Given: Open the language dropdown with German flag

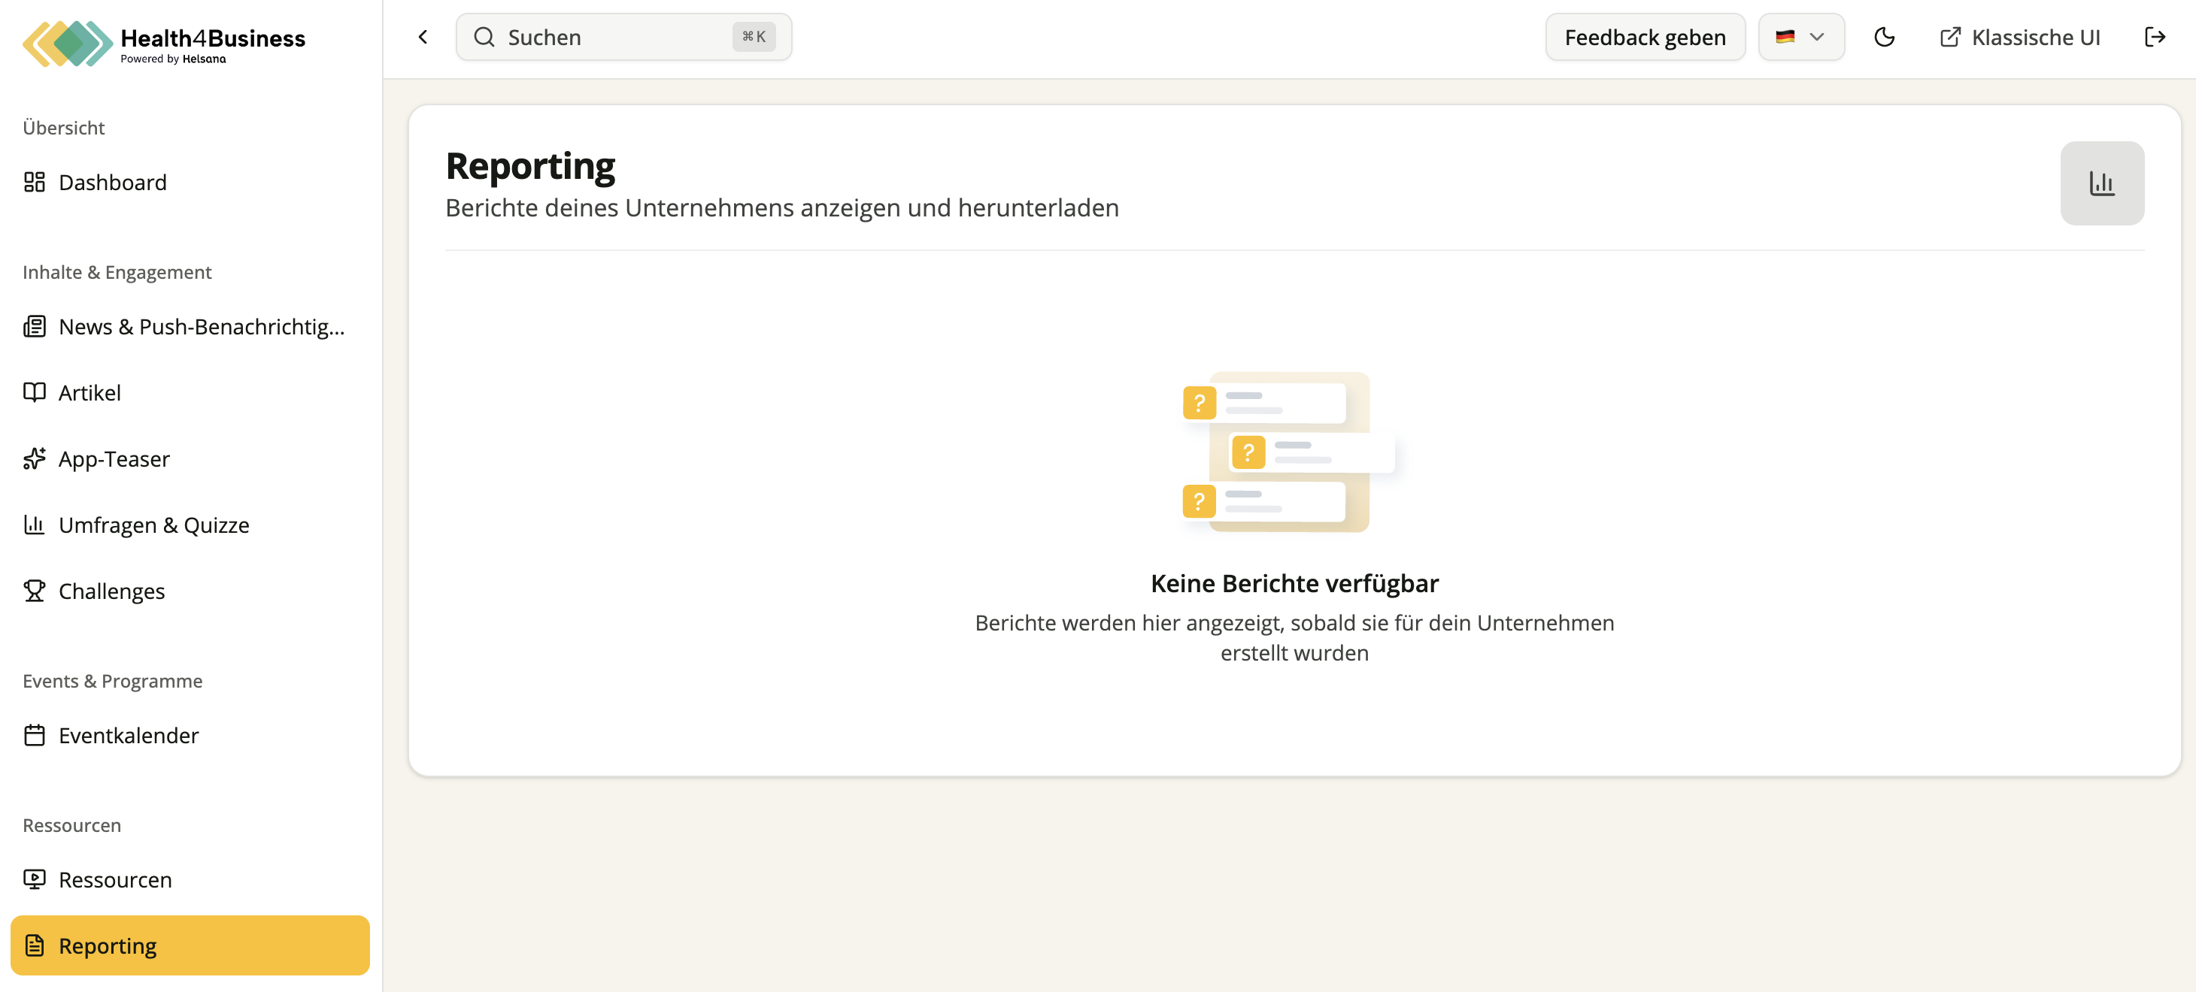Looking at the screenshot, I should (x=1800, y=37).
